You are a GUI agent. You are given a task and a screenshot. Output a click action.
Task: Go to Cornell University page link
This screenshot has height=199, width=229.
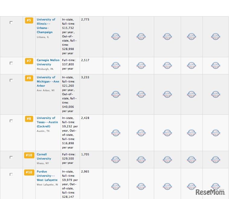point(44,157)
